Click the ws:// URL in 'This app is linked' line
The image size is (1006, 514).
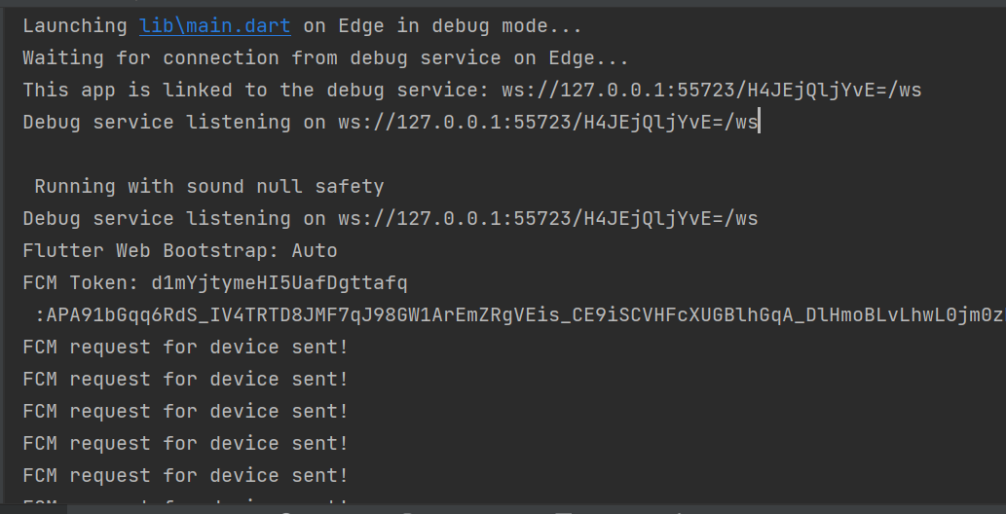tap(712, 91)
